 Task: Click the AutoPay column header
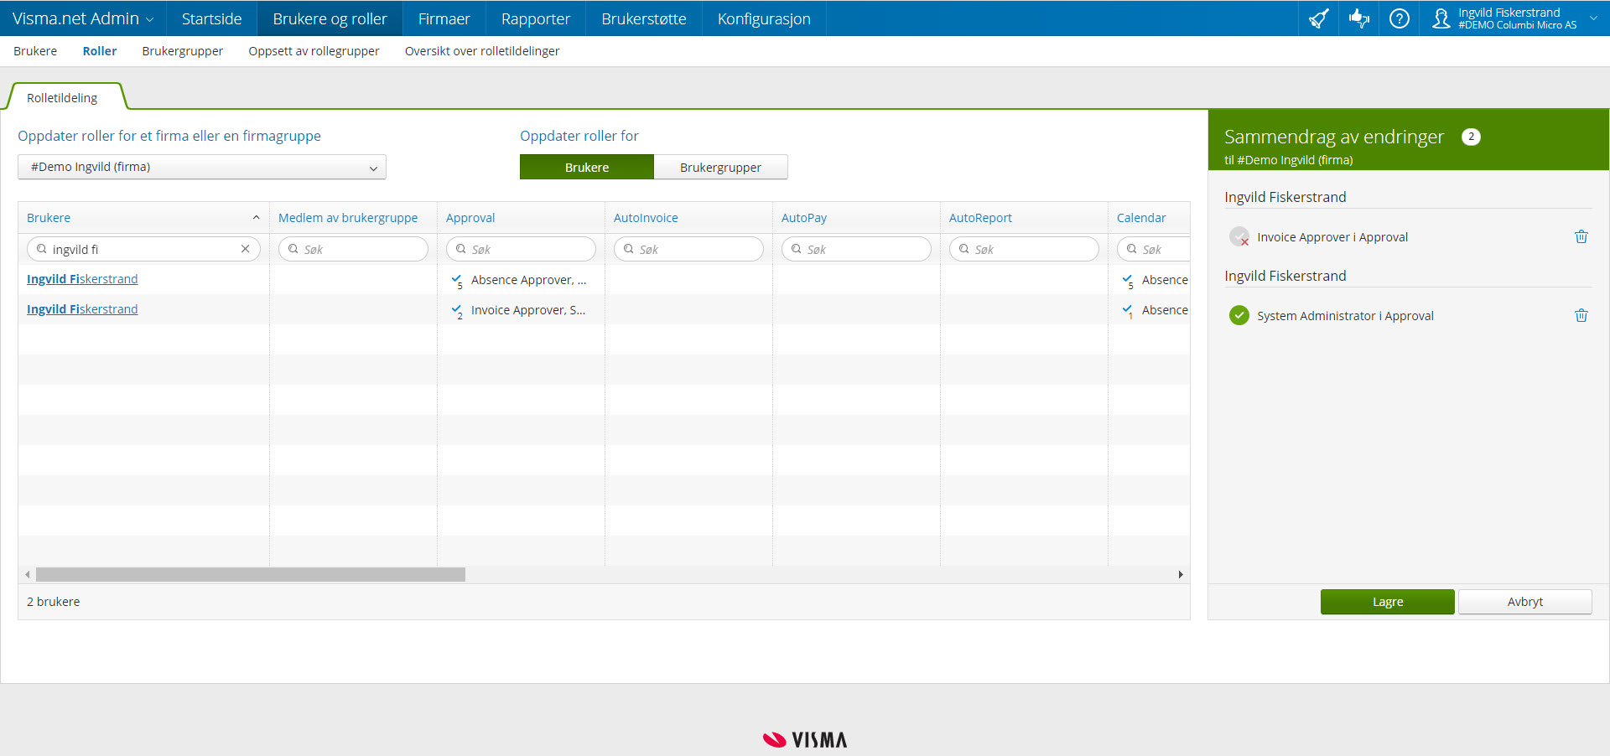[x=804, y=218]
